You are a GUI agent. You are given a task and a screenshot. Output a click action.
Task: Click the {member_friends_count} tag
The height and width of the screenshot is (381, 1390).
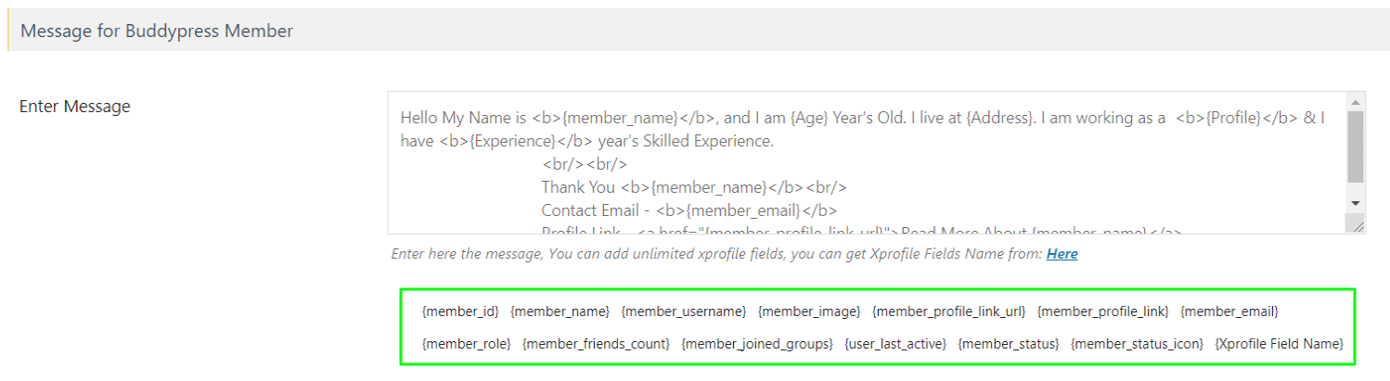click(x=596, y=344)
